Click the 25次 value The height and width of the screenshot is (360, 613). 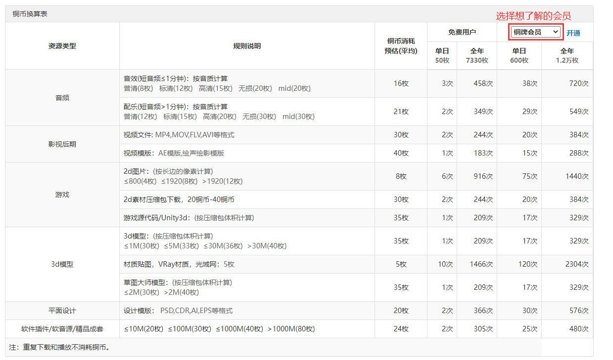tap(530, 329)
